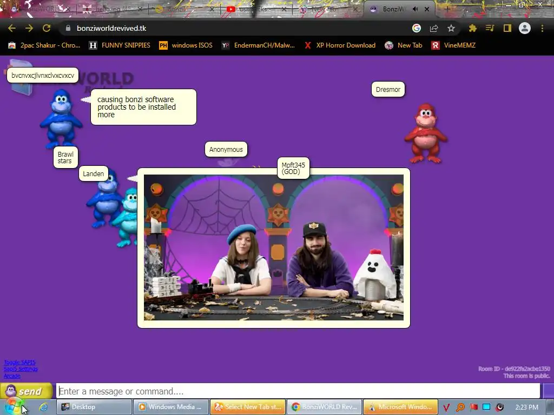Open the FUNNY SNIPPIES bookmark
Viewport: 554px width, 415px height.
(120, 45)
